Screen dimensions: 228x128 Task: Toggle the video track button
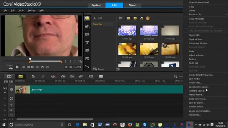pyautogui.click(x=11, y=90)
